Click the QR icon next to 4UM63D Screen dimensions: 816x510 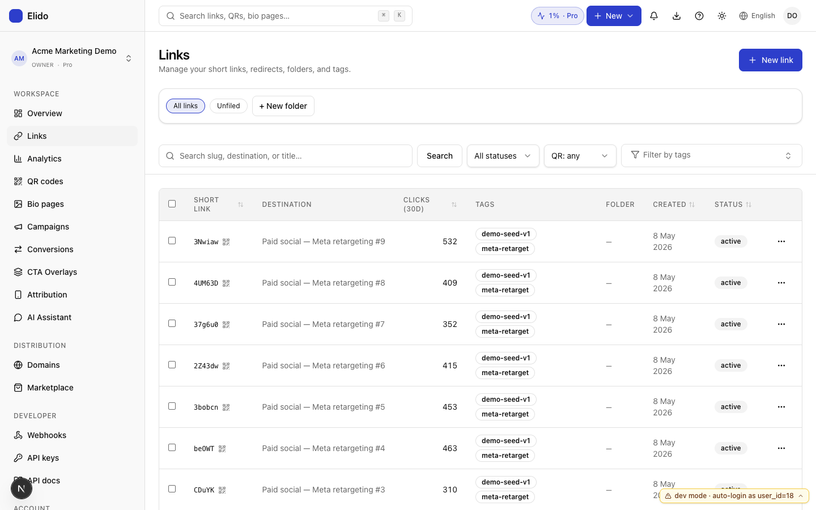226,283
